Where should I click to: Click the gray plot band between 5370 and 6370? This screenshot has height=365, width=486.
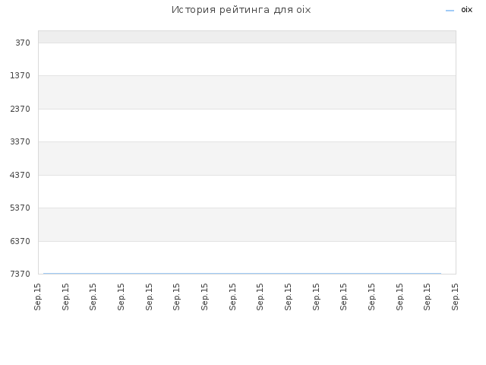(247, 224)
